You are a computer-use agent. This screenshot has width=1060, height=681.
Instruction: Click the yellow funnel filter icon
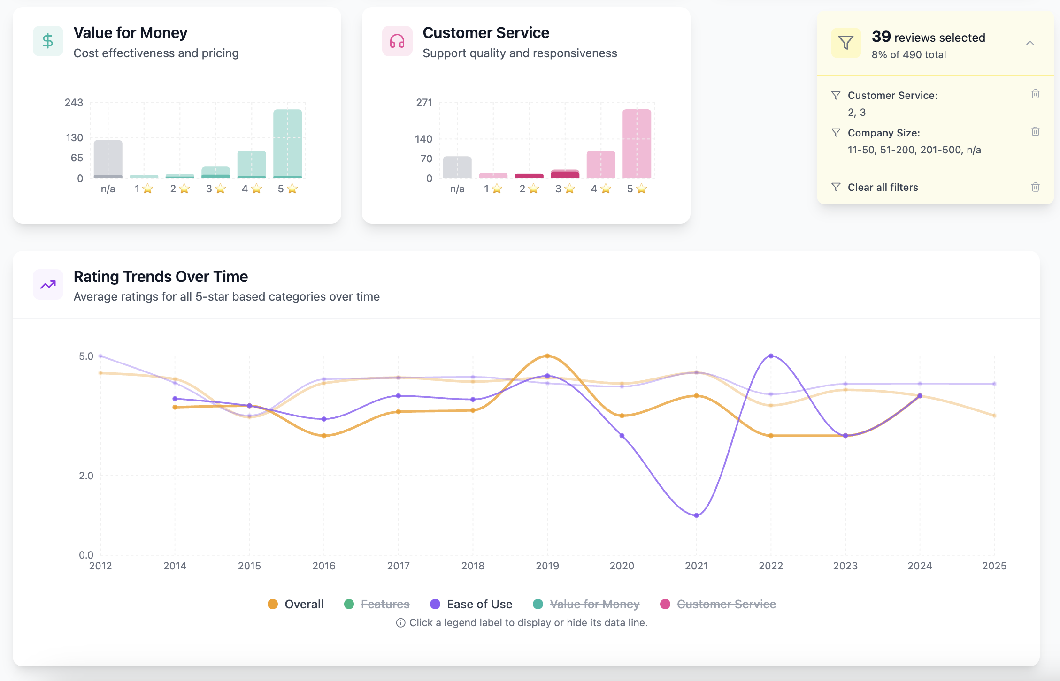[x=845, y=43]
